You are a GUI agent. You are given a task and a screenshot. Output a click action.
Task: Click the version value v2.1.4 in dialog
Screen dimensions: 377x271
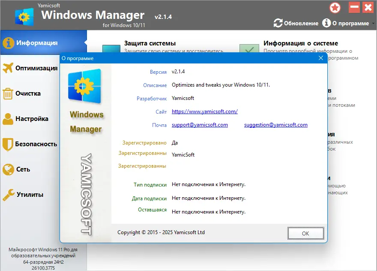click(x=178, y=72)
